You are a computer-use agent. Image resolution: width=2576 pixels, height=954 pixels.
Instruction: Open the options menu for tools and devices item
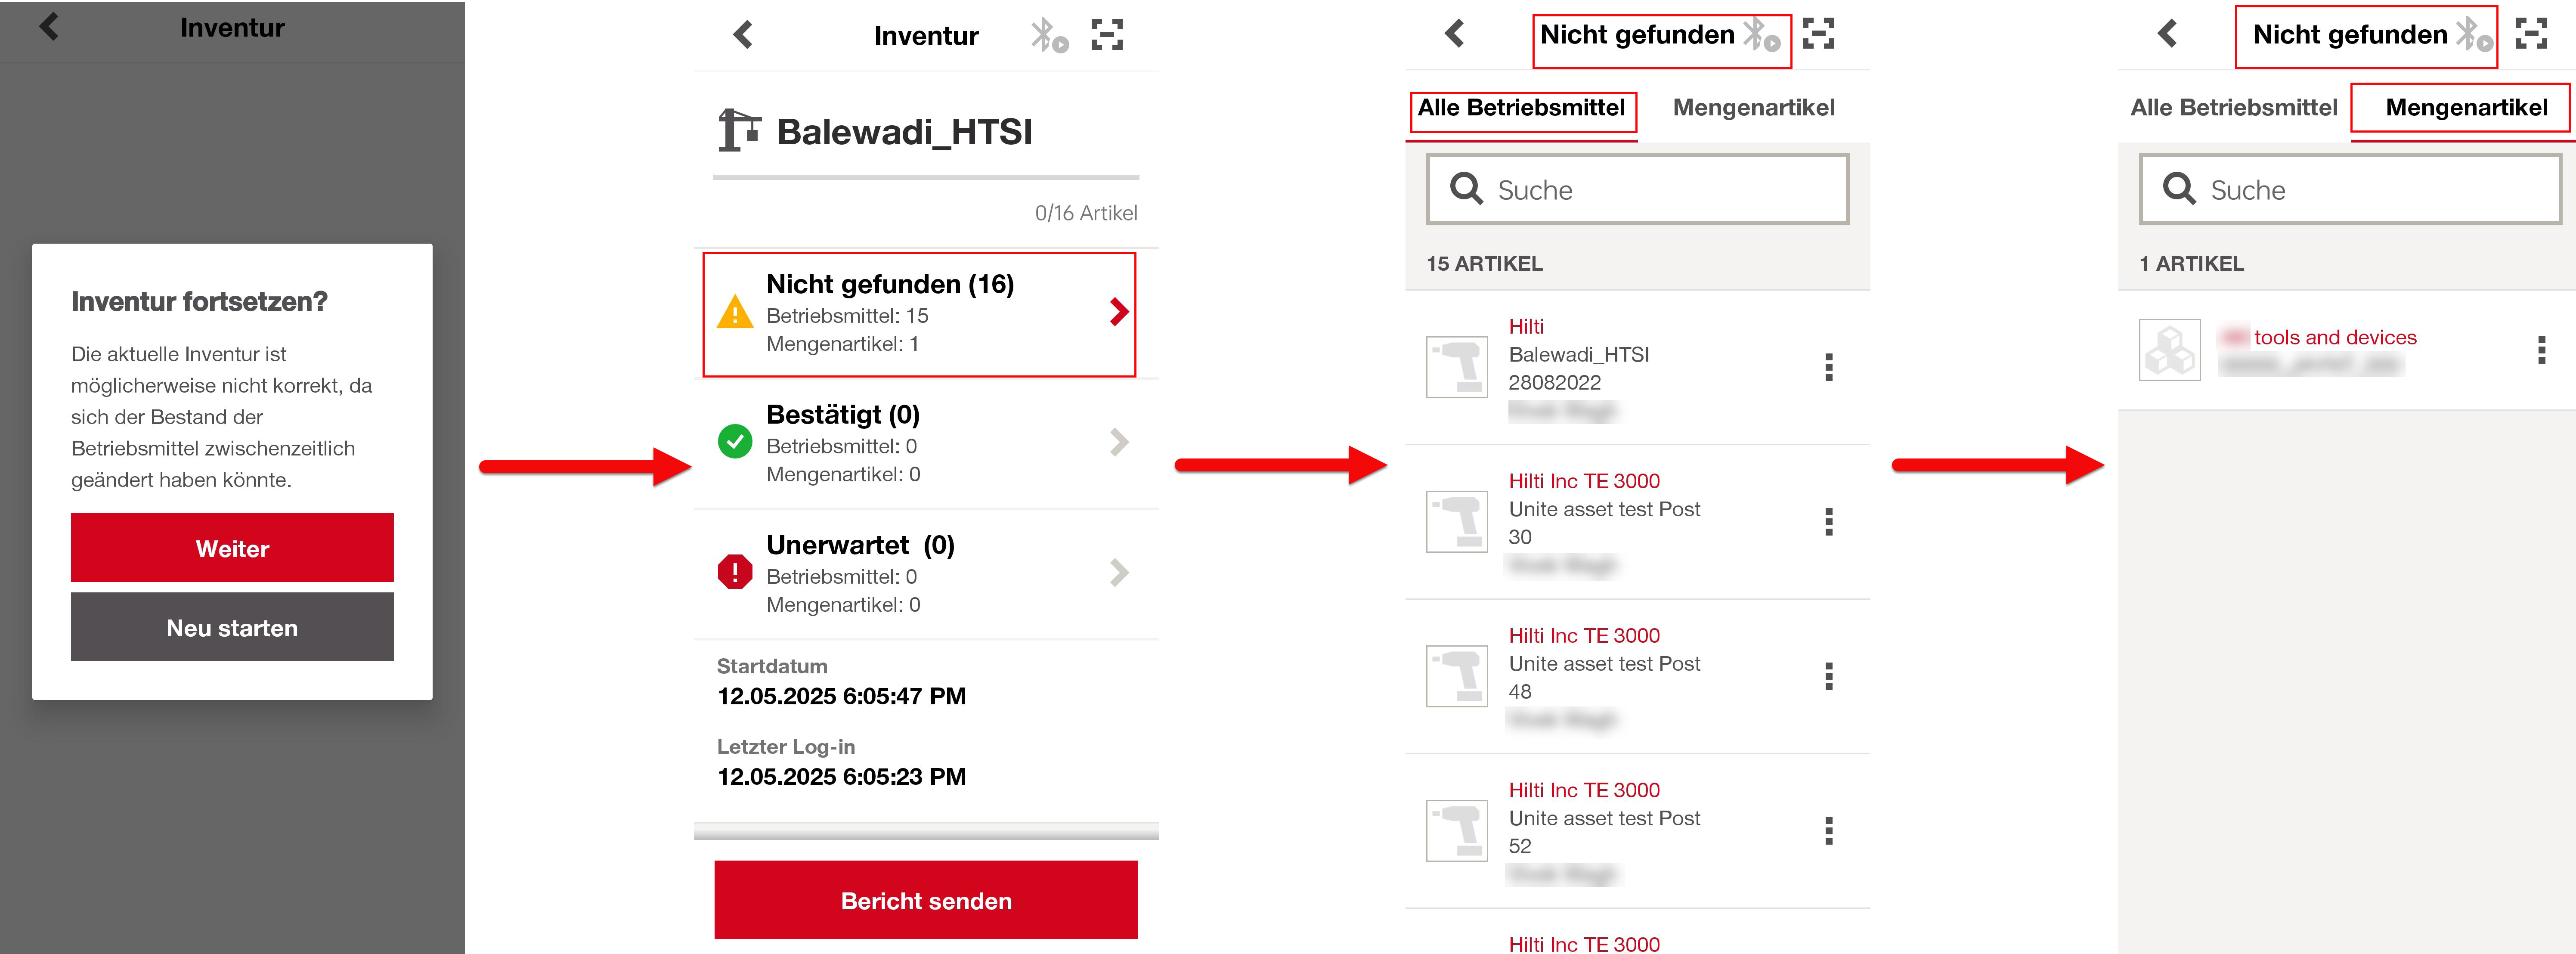(x=2542, y=350)
